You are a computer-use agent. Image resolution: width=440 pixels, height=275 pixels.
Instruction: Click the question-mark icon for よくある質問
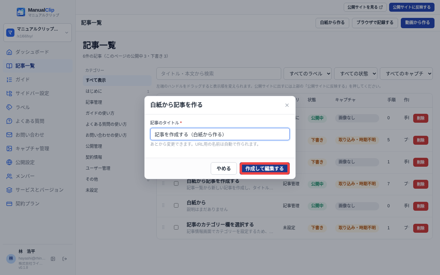[9, 121]
